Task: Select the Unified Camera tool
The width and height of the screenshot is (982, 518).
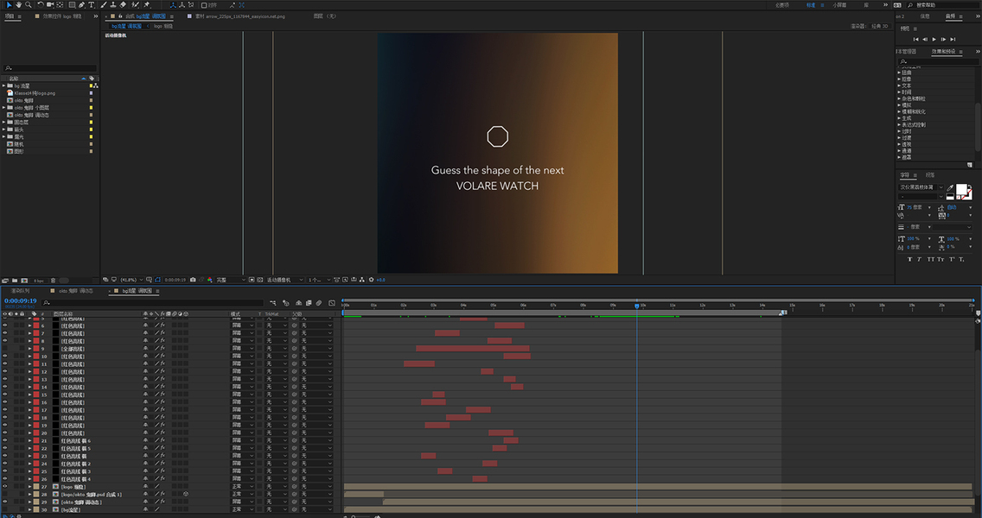Action: [50, 5]
